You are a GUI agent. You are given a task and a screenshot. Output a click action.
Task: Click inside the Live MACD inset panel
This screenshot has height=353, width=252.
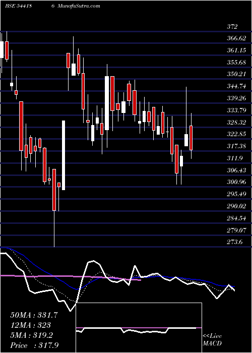click(139, 328)
